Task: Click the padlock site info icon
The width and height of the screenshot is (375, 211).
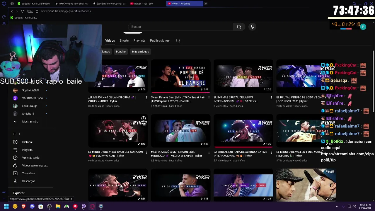Action: 37,11
